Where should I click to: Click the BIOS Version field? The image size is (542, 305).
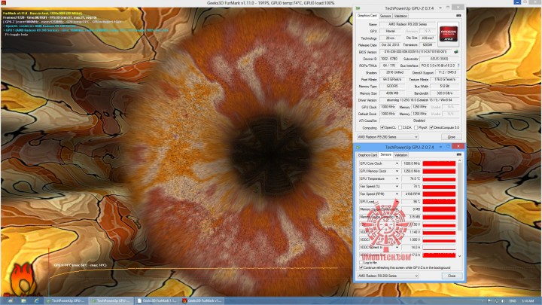point(416,52)
